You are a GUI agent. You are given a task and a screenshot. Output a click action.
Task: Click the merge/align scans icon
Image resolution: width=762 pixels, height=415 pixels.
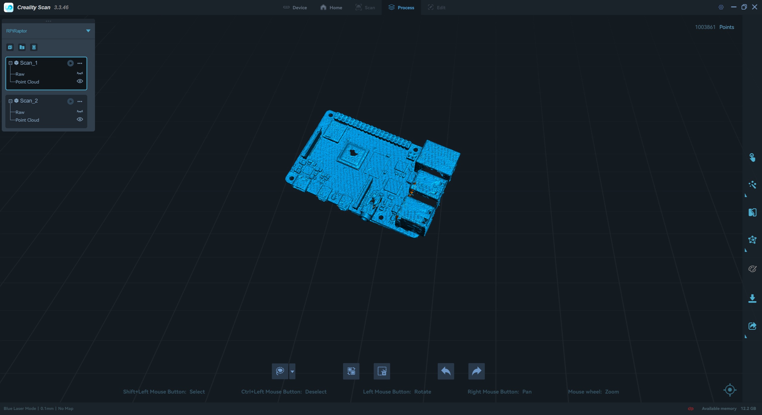[x=752, y=213]
